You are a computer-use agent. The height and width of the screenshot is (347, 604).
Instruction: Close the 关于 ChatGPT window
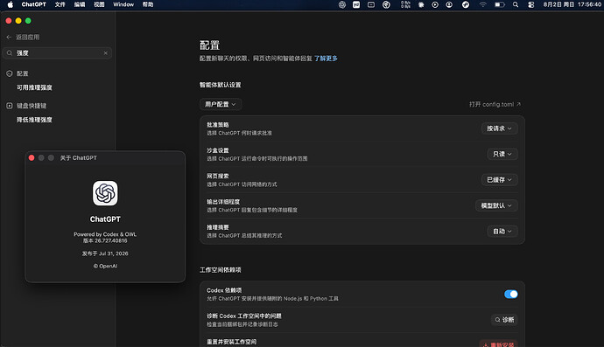tap(32, 157)
